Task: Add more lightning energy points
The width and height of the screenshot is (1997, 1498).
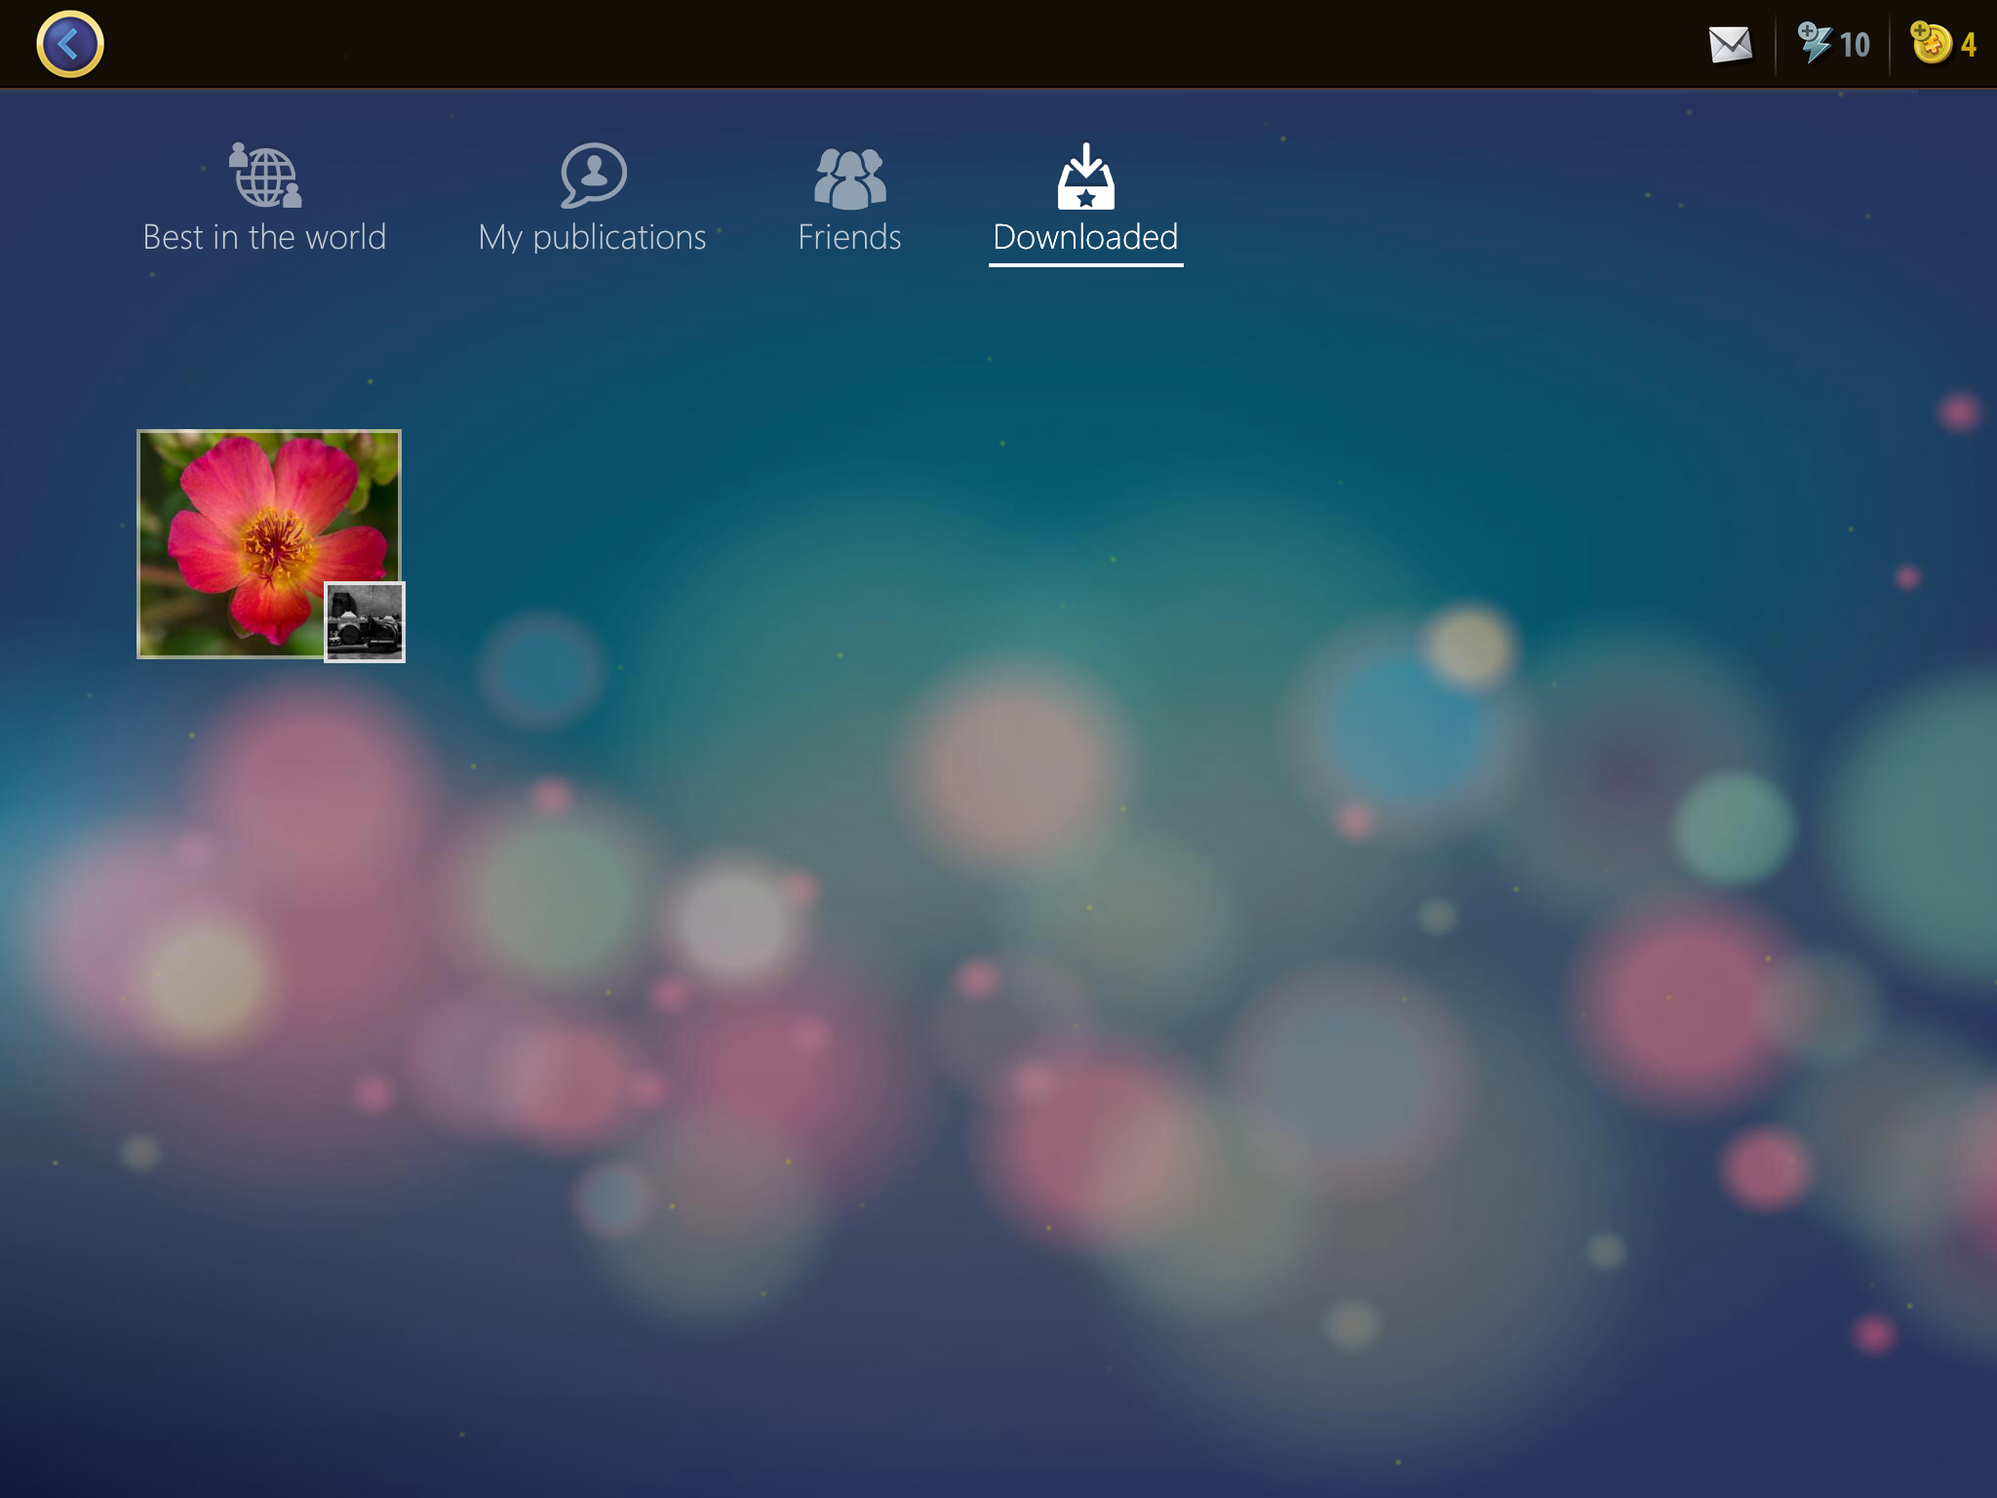Action: (x=1815, y=43)
